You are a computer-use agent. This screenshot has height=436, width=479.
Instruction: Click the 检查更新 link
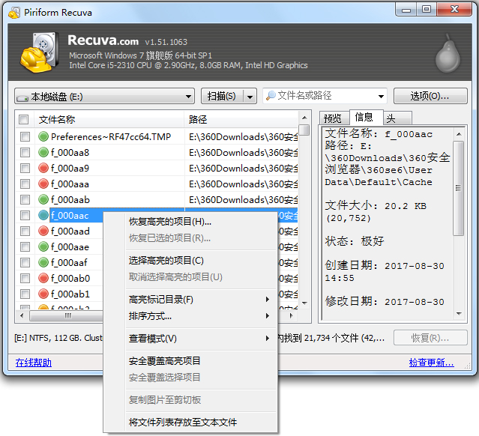tap(431, 363)
